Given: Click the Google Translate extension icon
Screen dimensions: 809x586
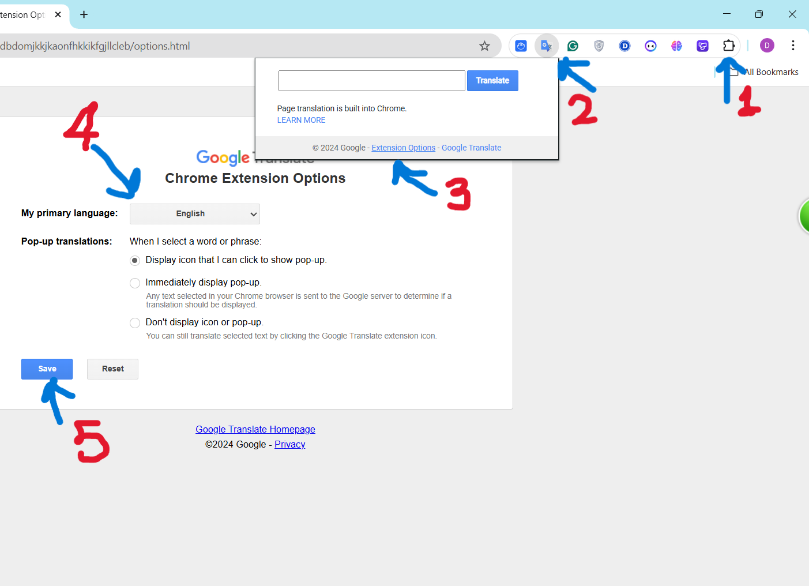Looking at the screenshot, I should click(546, 46).
